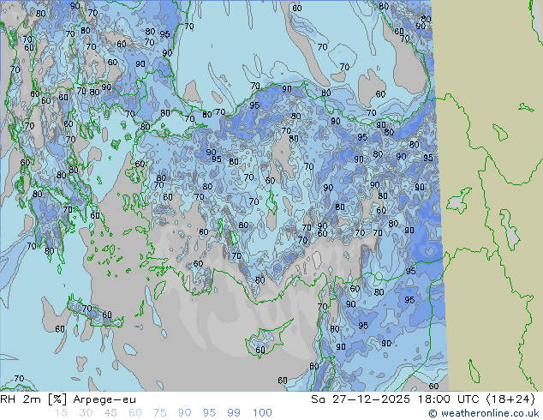Click the 60 label on Cyprus island
543x420 pixels.
click(x=260, y=350)
